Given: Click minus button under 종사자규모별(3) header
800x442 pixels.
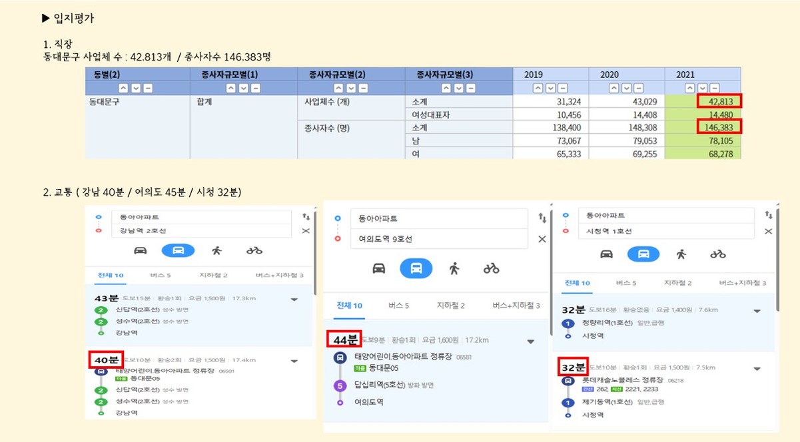Looking at the screenshot, I should (x=470, y=88).
